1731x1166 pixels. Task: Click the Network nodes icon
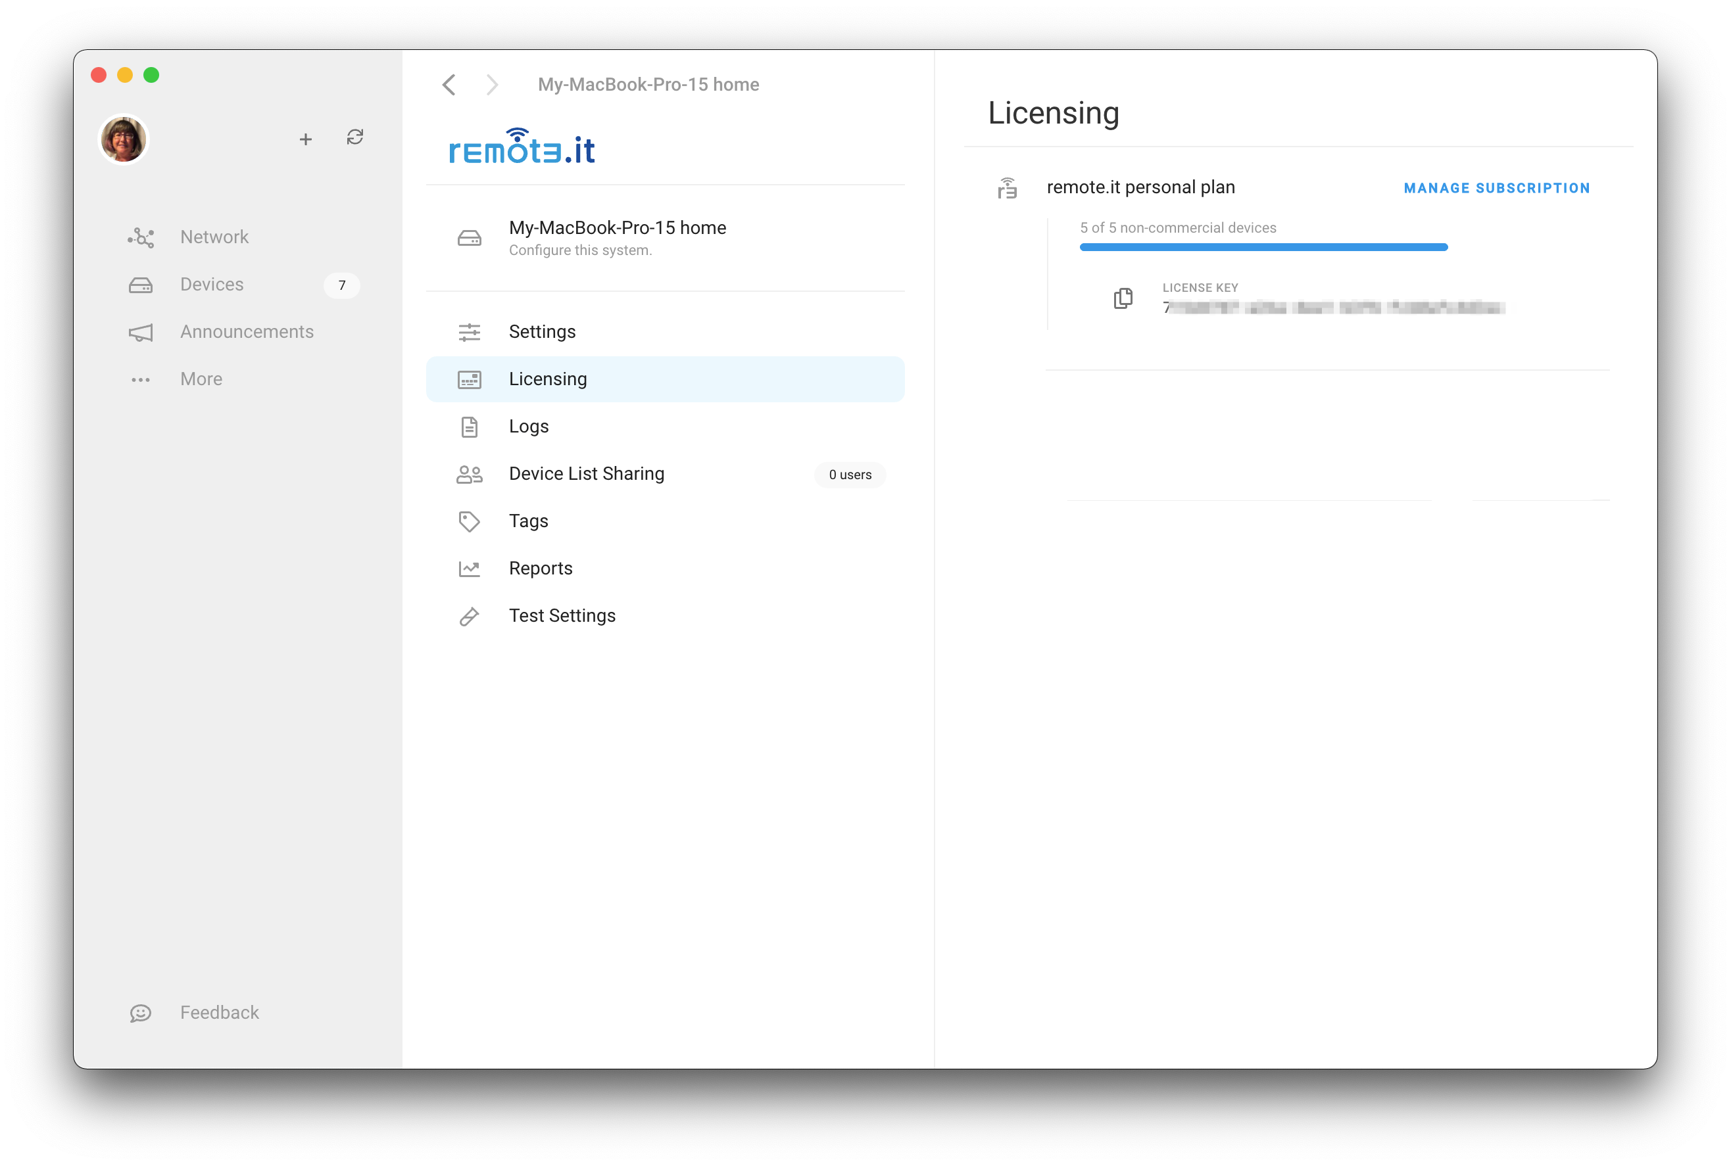coord(141,237)
